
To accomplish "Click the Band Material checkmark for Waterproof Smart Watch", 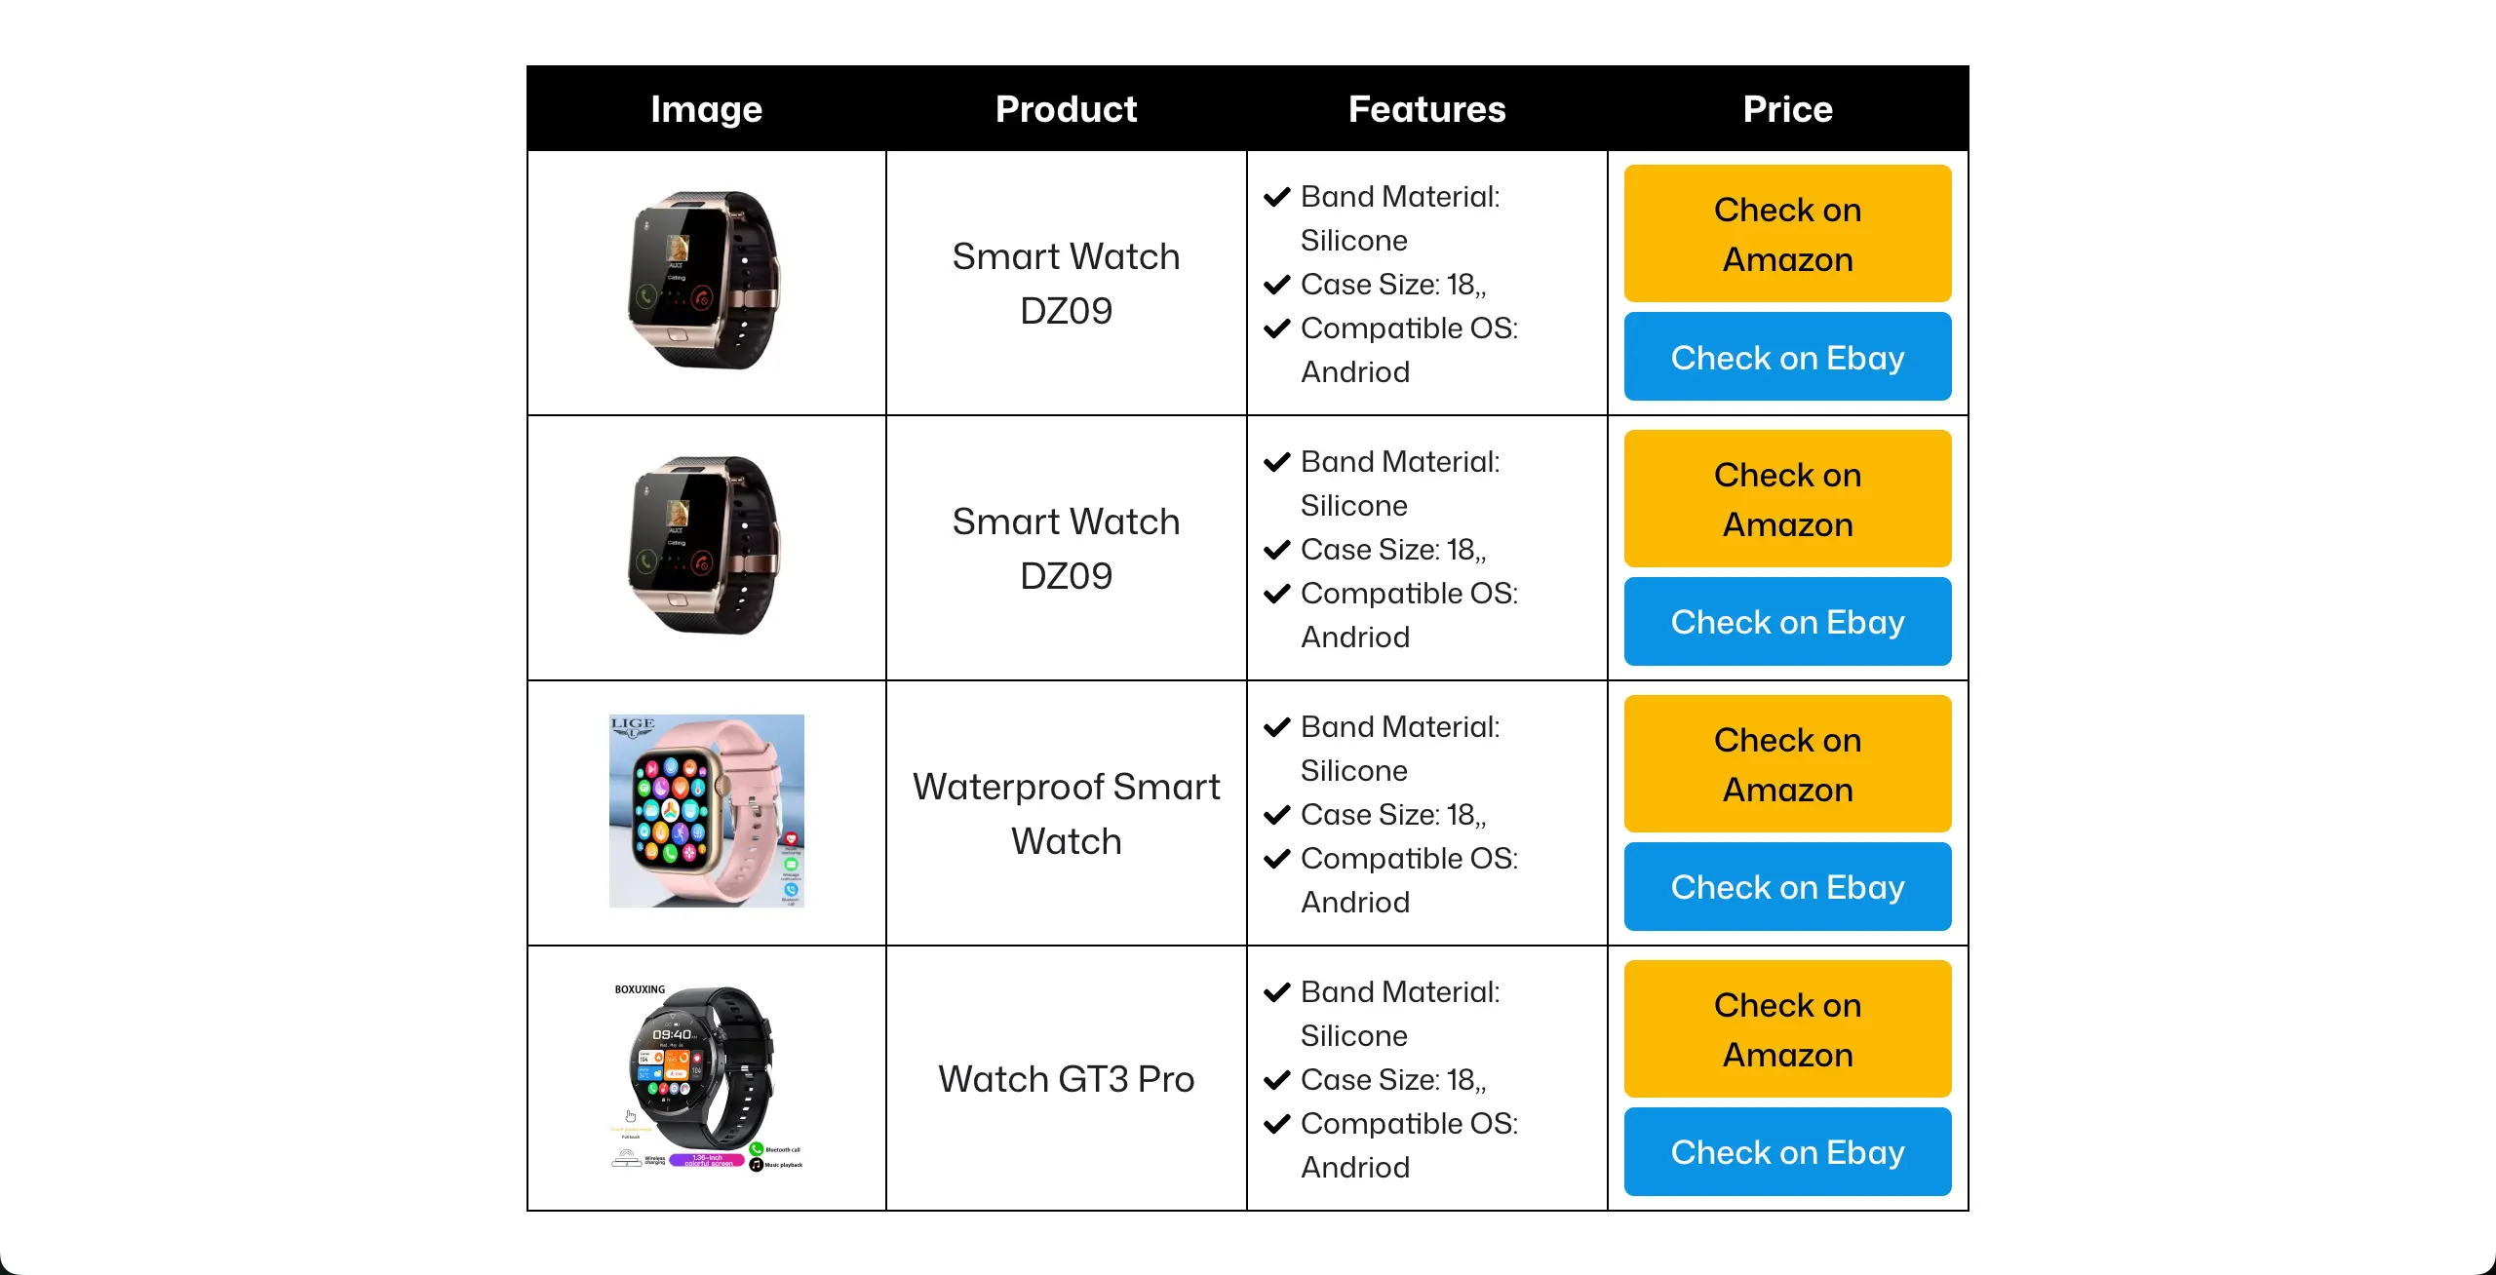I will click(1277, 728).
